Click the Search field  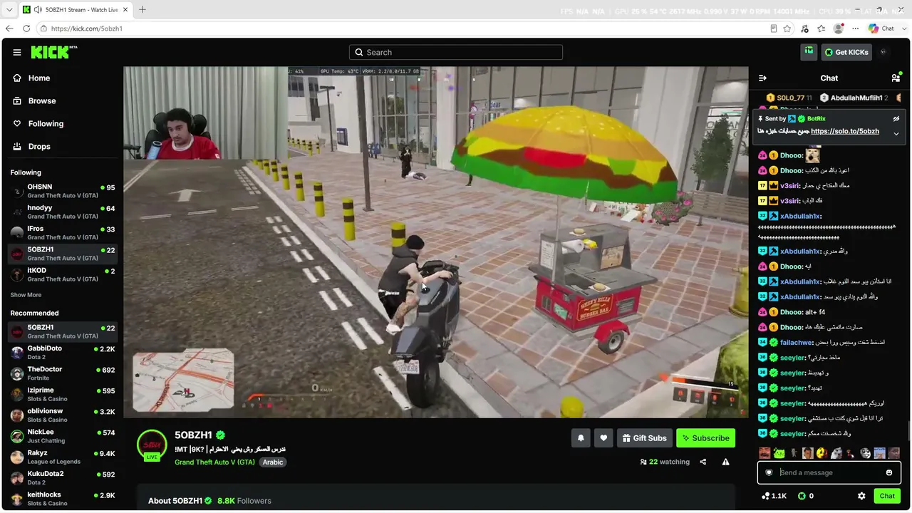coord(456,52)
